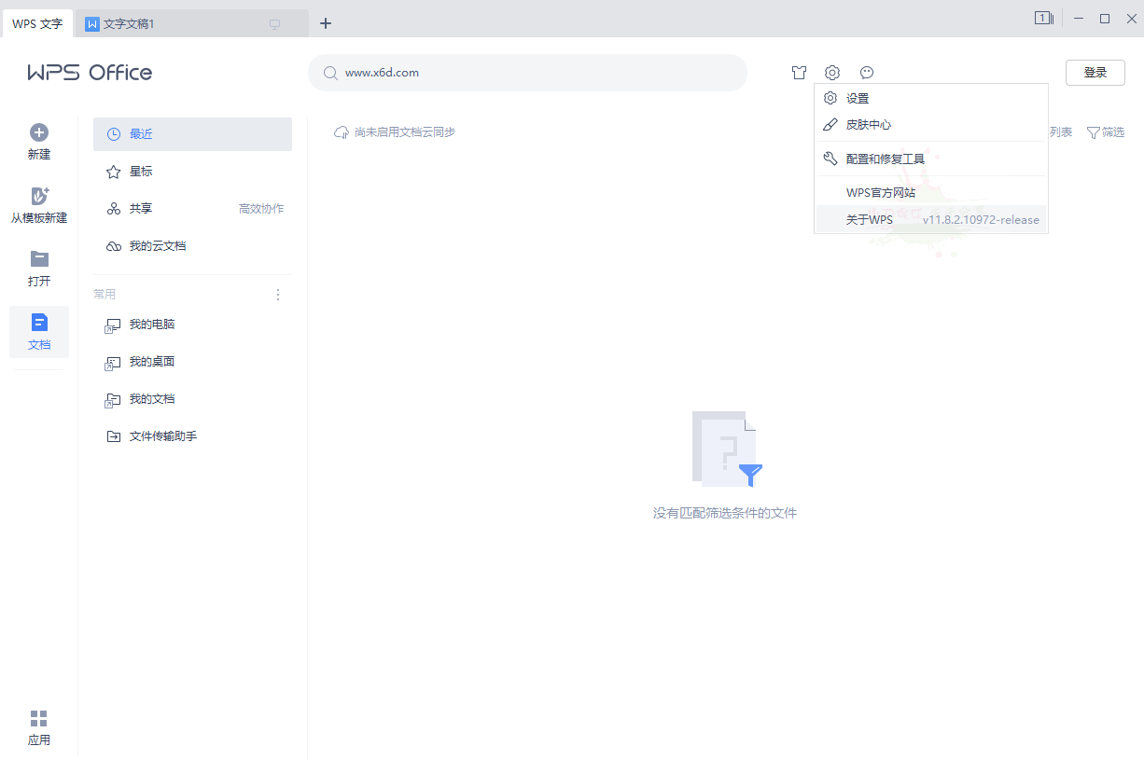
Task: Open WPS官方网站 link
Action: 883,191
